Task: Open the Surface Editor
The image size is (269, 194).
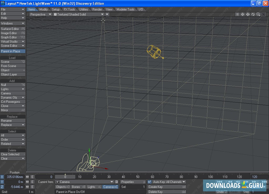Action: pos(13,29)
